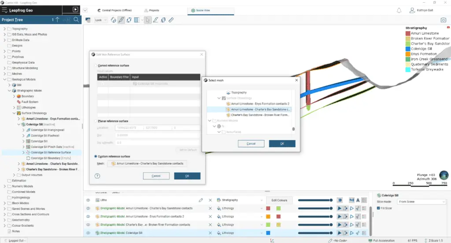Expand the Numeric Models folder in Project Tree
This screenshot has height=243, width=451.
coord(4,186)
